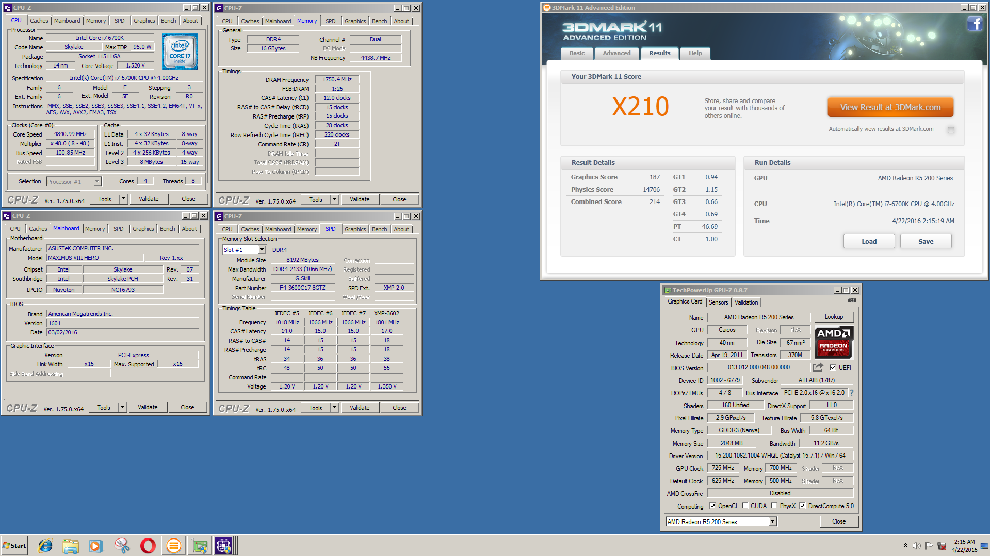990x556 pixels.
Task: Open Windows Explorer folder in taskbar
Action: coord(71,546)
